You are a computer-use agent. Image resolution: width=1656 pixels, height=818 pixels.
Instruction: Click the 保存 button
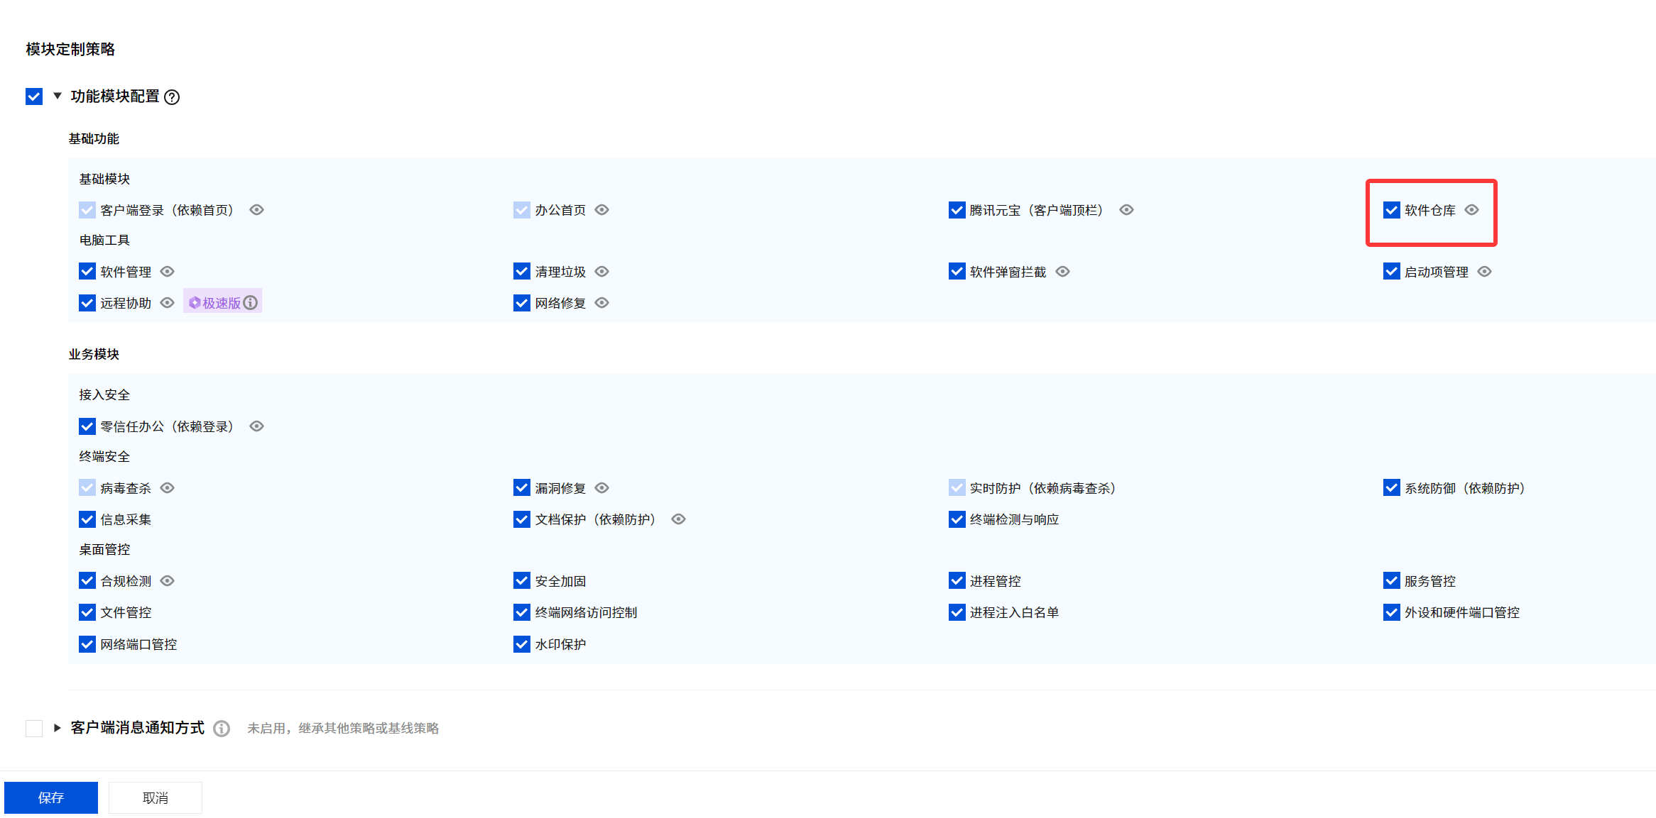[51, 797]
